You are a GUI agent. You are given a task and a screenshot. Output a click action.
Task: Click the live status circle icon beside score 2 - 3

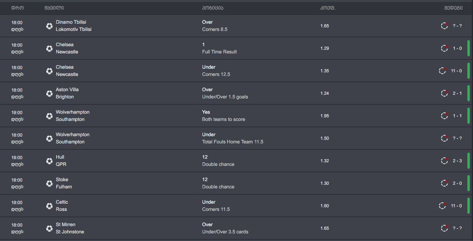(x=444, y=161)
